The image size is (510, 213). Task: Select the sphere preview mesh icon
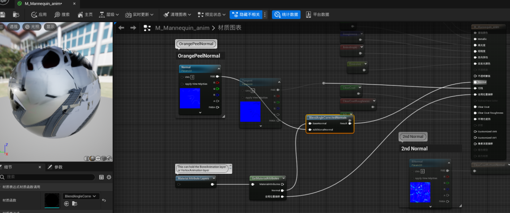(x=93, y=158)
